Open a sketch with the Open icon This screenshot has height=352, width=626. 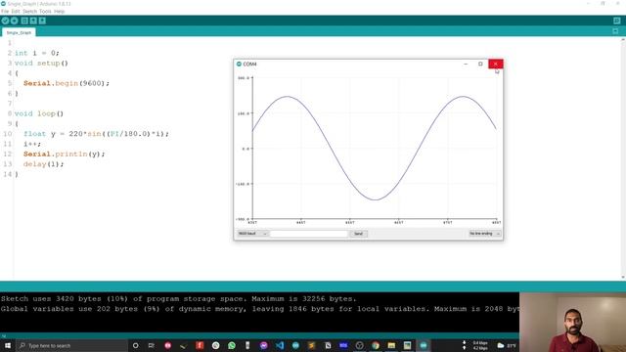(33, 21)
